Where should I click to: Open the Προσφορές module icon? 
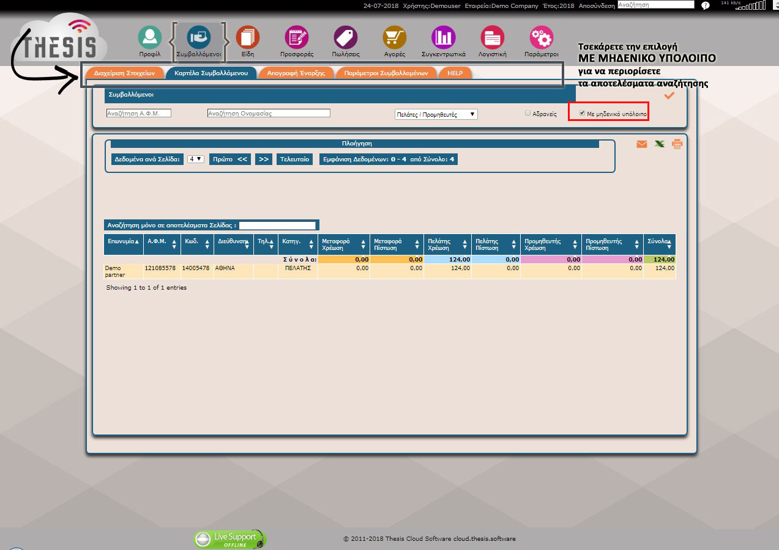point(297,38)
